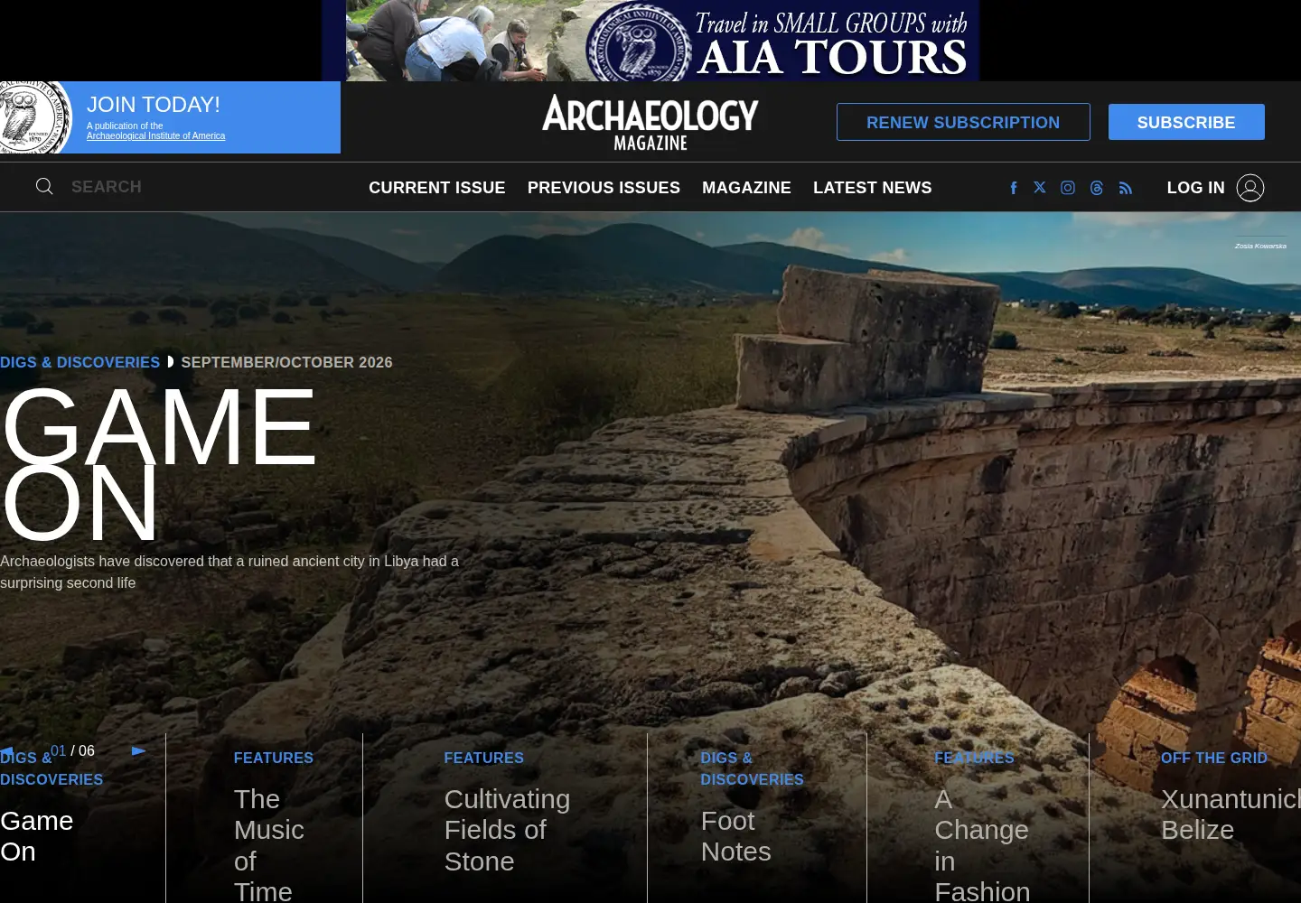Screen dimensions: 1301x903
Task: Click the AIA owl seal logo
Action: coord(34,117)
